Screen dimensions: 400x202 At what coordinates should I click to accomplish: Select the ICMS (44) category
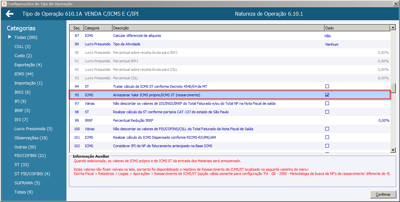24,74
